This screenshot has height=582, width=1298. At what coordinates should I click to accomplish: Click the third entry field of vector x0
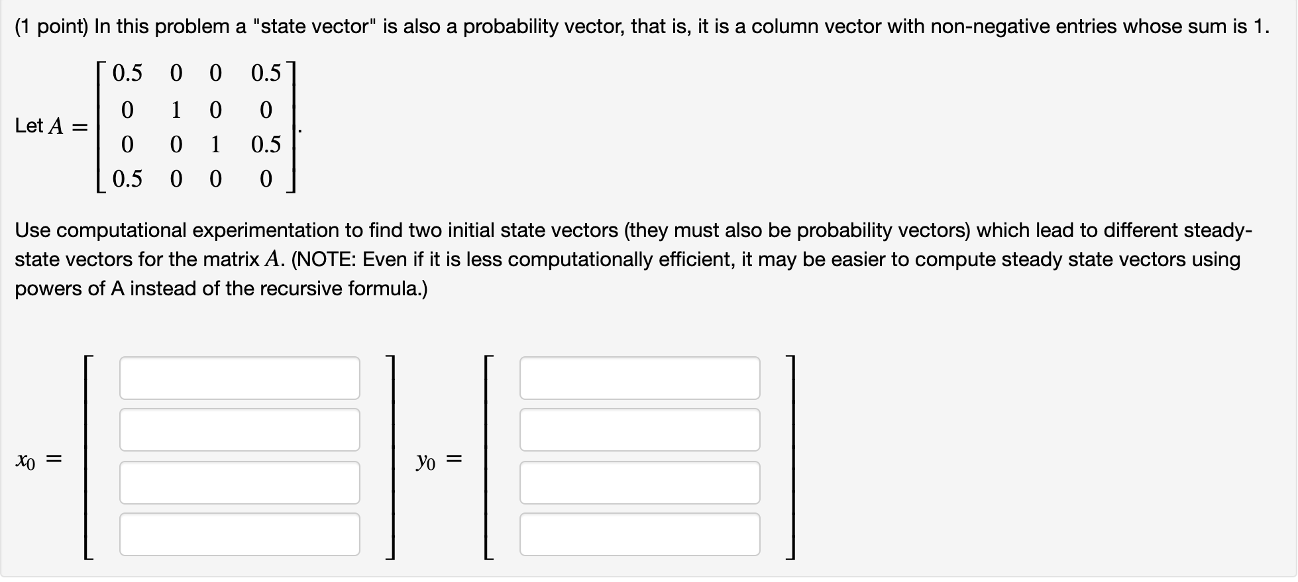239,481
